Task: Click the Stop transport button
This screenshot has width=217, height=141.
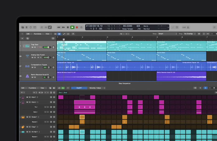Action: coord(68,27)
